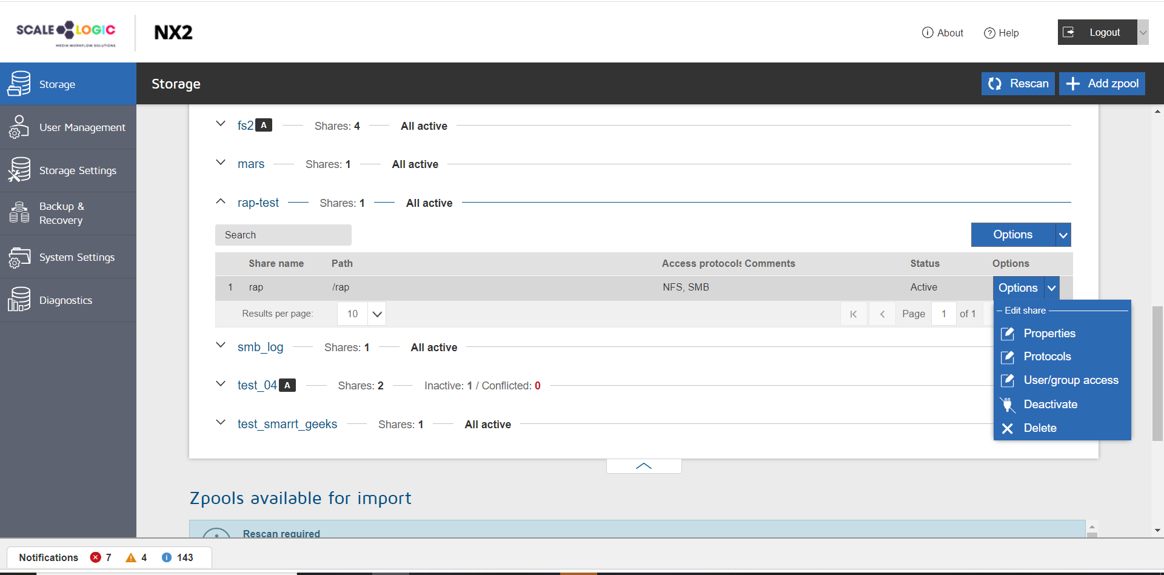
Task: Click the NFS, SMB access protocols cell
Action: [686, 287]
